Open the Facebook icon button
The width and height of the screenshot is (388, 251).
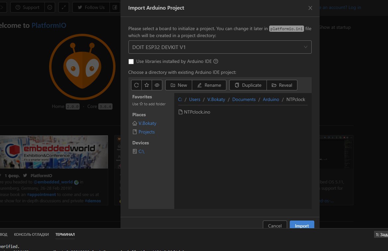115,7
